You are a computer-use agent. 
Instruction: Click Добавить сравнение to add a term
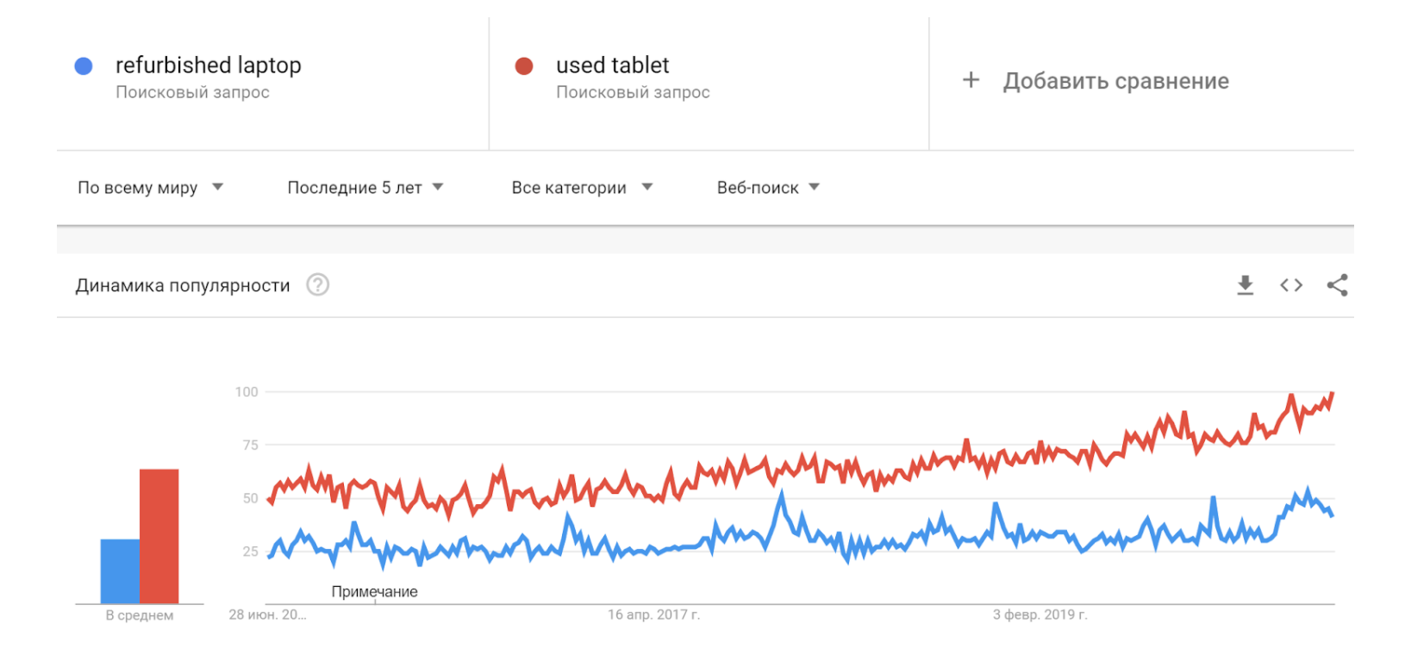pyautogui.click(x=1116, y=81)
